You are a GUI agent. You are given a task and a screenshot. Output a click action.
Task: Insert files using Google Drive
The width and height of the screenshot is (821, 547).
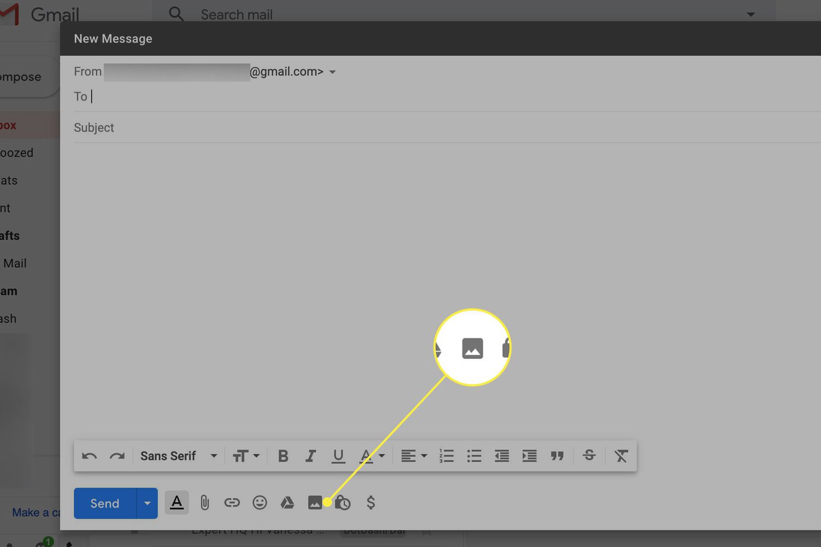(x=287, y=503)
